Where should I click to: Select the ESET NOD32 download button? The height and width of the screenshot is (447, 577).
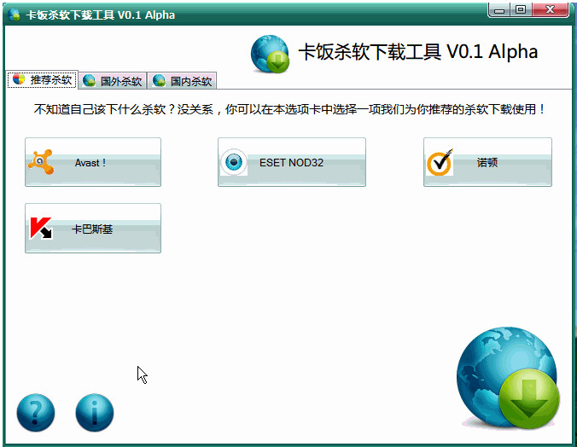[x=291, y=162]
